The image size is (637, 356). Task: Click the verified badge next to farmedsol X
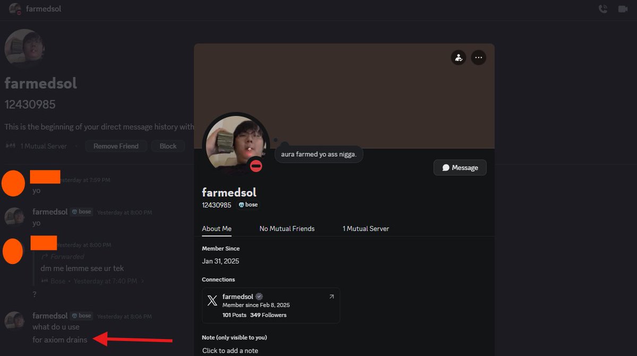click(259, 297)
